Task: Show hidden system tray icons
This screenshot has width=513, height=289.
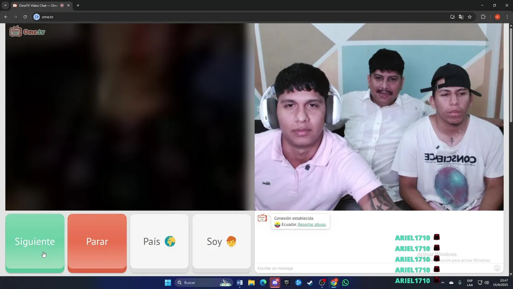Action: click(x=442, y=283)
